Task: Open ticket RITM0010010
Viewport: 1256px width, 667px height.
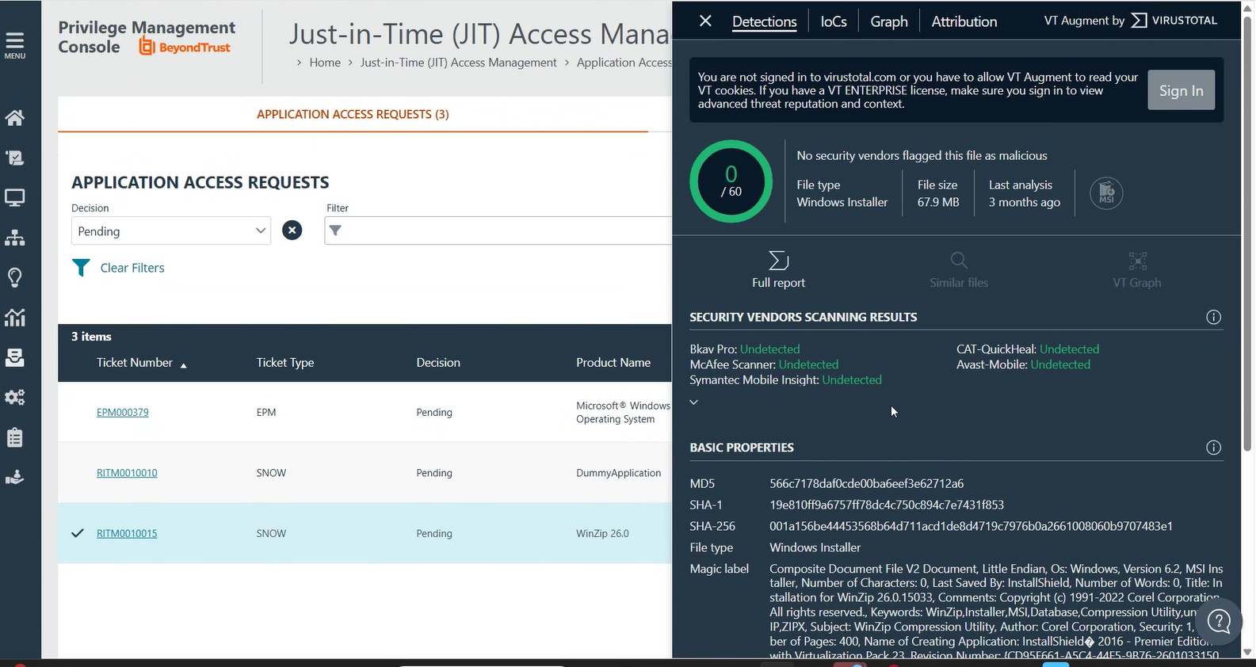Action: pos(127,473)
